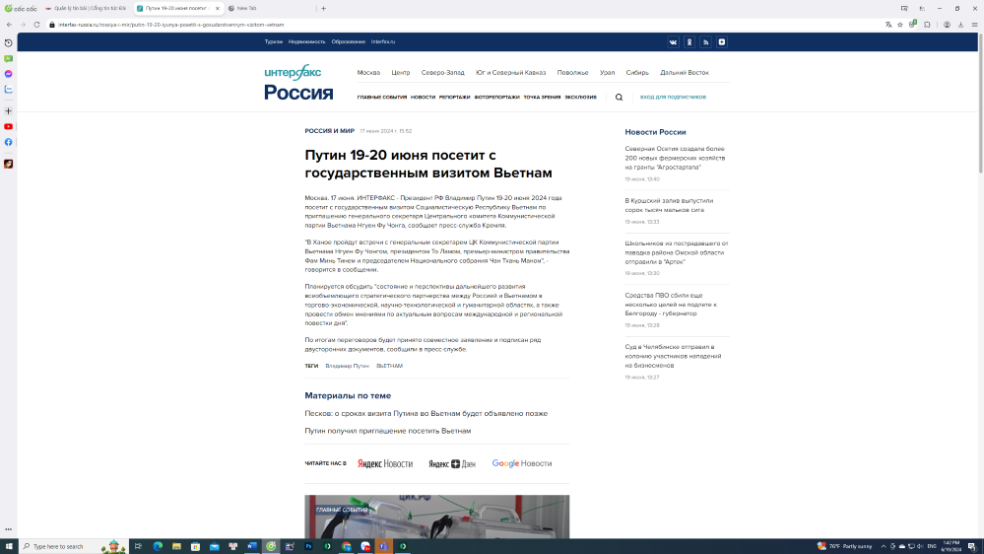Open YouTube from the browser sidebar
This screenshot has height=554, width=984.
coord(9,126)
